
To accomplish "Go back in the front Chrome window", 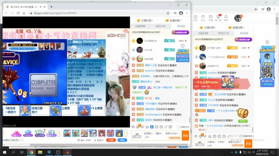I will [7, 13].
